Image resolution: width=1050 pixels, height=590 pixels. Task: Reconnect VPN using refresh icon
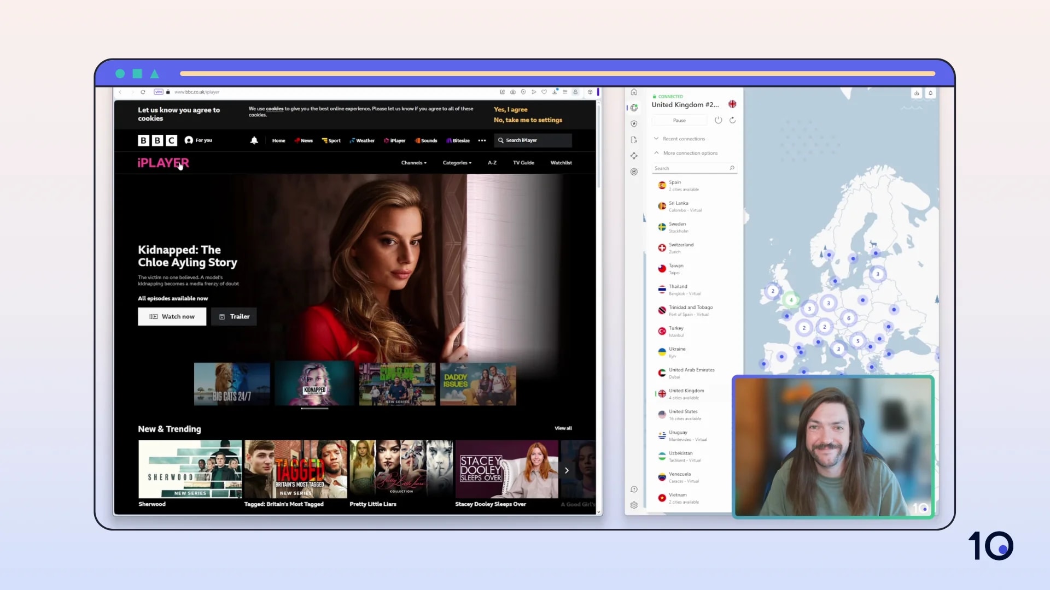pos(733,120)
